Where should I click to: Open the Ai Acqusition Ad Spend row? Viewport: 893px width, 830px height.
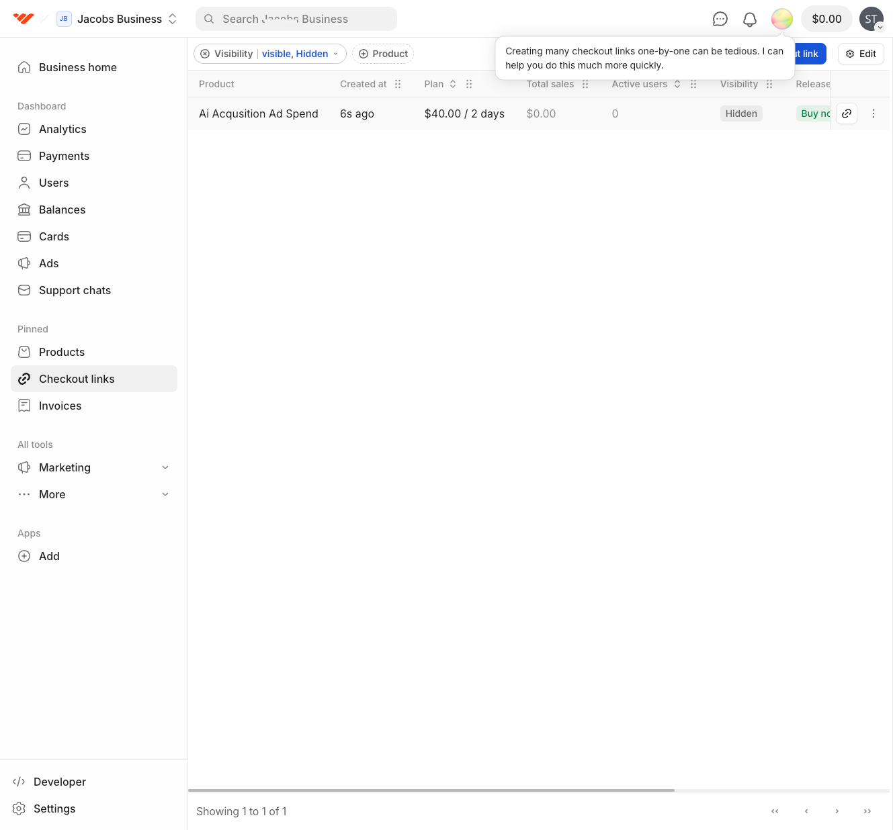point(259,113)
